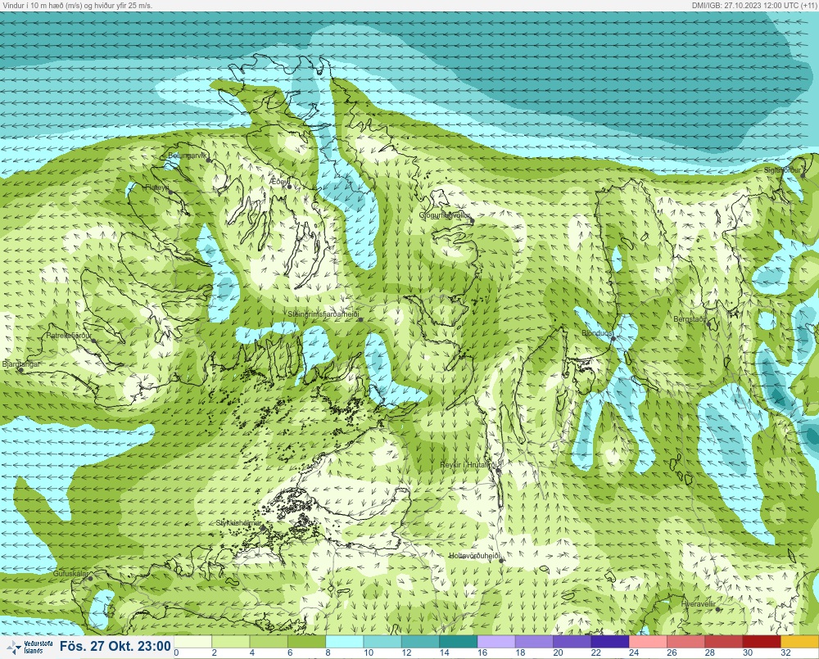Click the Siglufjörður station label
The width and height of the screenshot is (819, 659).
tap(782, 170)
